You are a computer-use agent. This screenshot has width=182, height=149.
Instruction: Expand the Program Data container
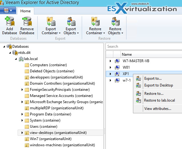(22, 114)
